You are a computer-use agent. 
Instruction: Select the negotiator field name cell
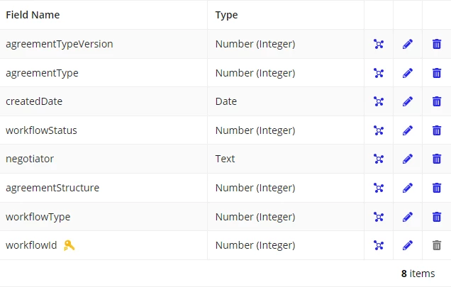coord(104,159)
